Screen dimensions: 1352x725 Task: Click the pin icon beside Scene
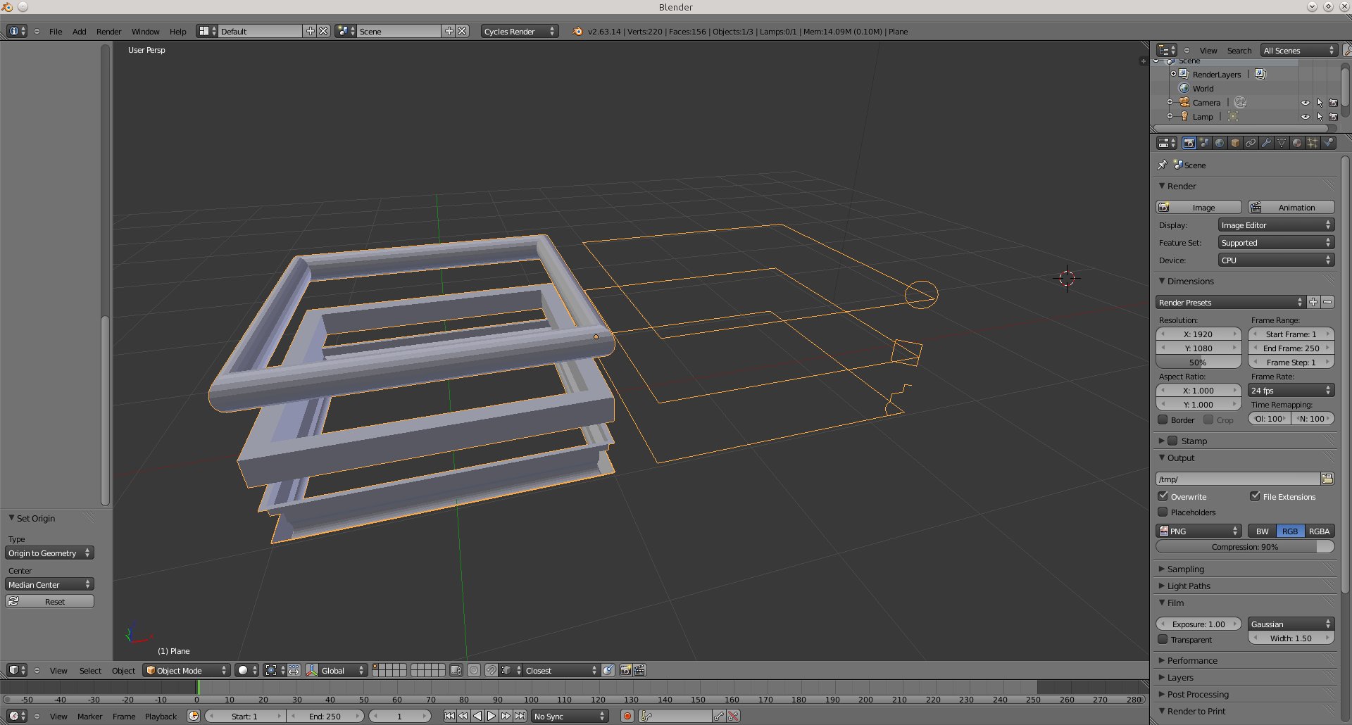point(1162,165)
